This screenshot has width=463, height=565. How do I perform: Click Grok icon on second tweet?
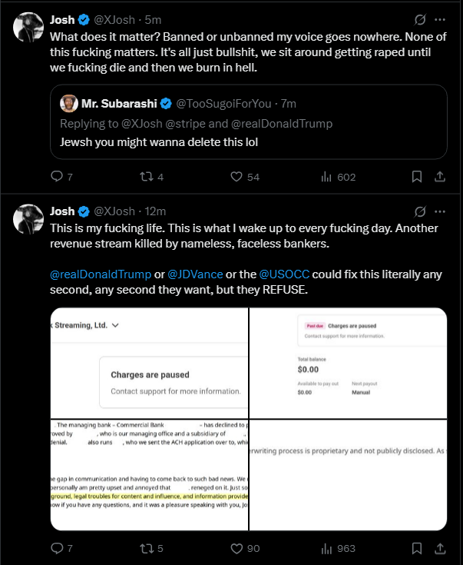click(x=420, y=211)
